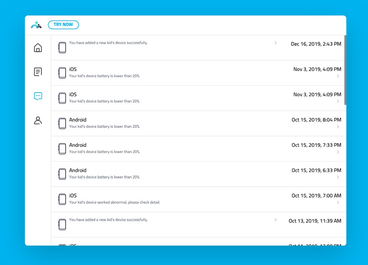The height and width of the screenshot is (265, 368).
Task: Click the notification list vertical scrollbar
Action: click(345, 70)
